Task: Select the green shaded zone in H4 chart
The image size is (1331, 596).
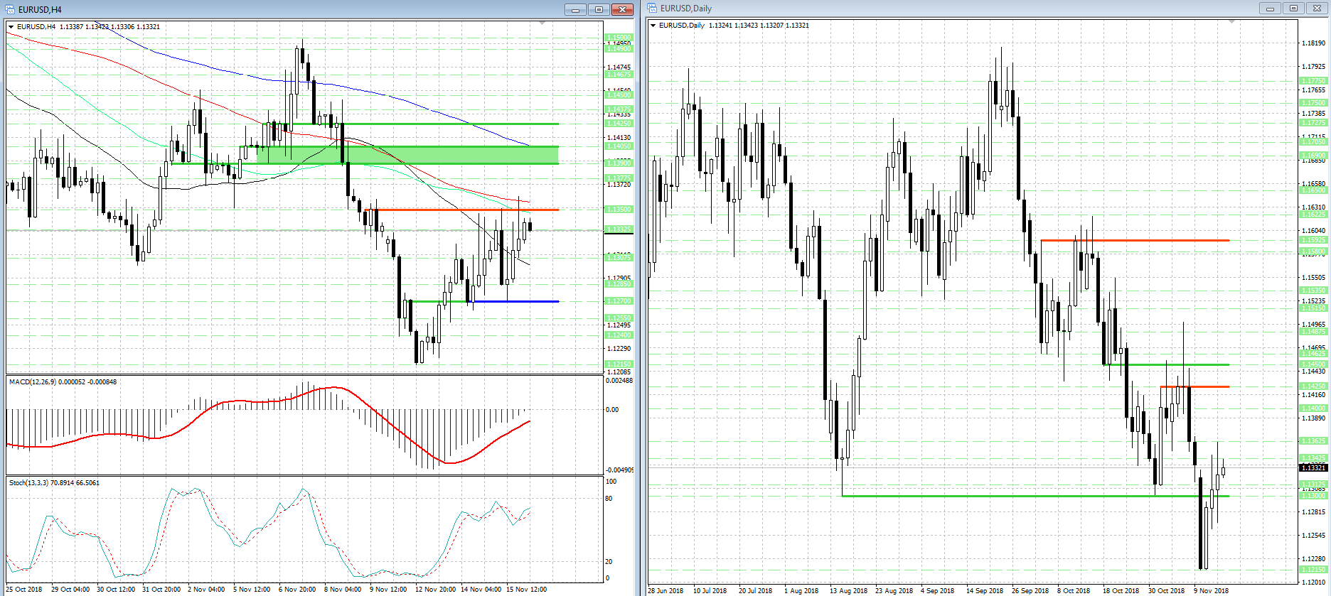Action: (x=407, y=155)
